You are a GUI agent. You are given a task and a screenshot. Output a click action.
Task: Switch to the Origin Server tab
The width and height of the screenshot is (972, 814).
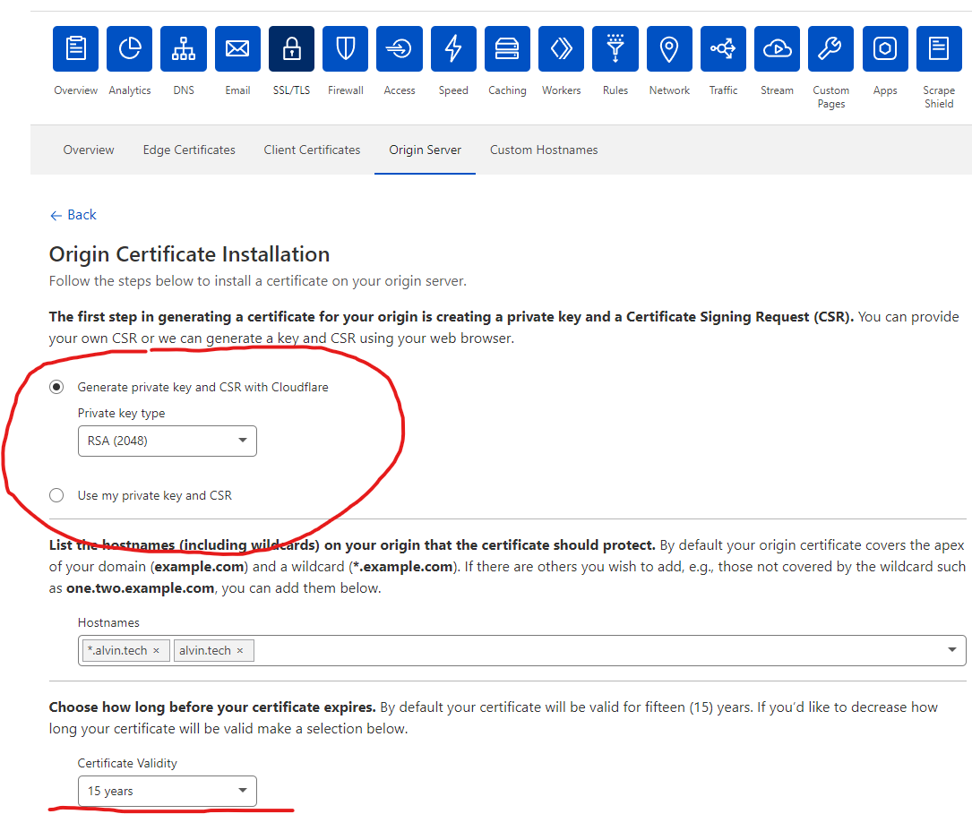(x=426, y=150)
